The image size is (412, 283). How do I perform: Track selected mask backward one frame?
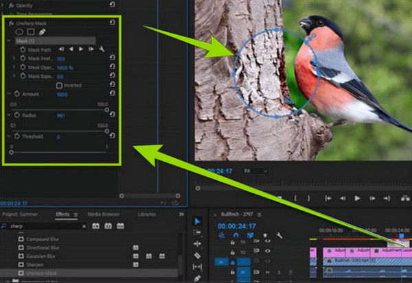(x=61, y=49)
